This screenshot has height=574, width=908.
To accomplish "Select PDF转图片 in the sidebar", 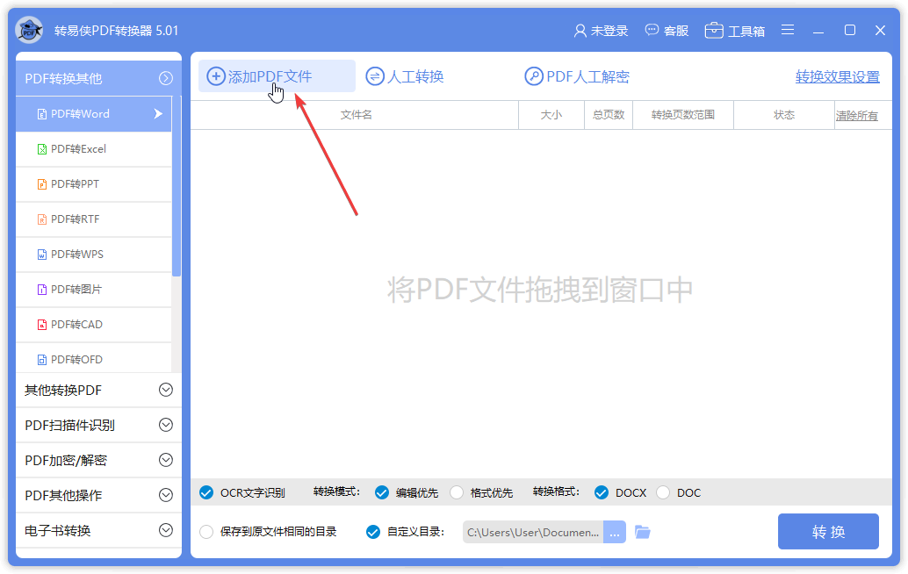I will 76,290.
